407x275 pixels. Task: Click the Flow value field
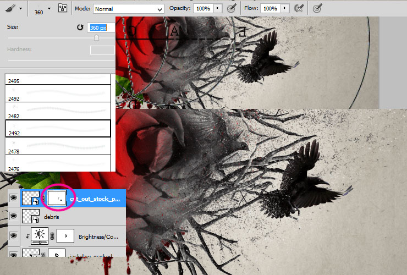point(271,9)
